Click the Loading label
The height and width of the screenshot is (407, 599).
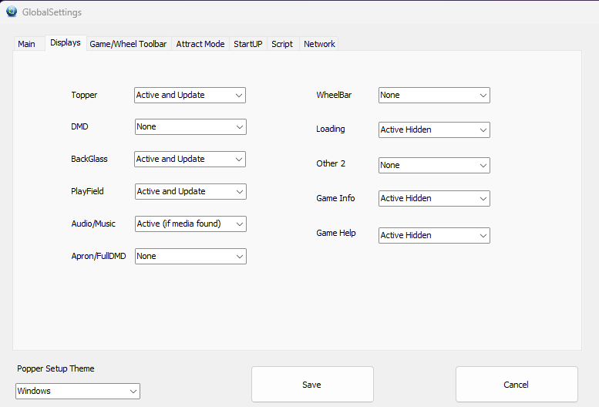tap(331, 129)
